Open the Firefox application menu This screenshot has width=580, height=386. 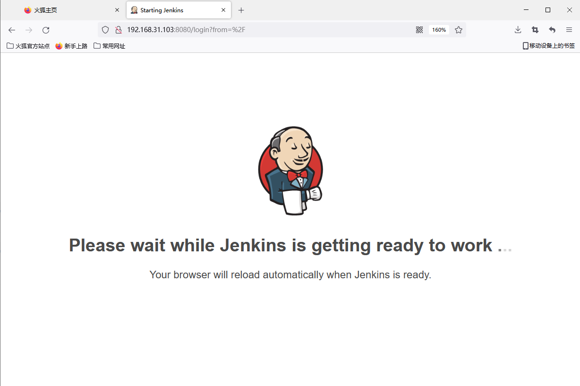[569, 29]
